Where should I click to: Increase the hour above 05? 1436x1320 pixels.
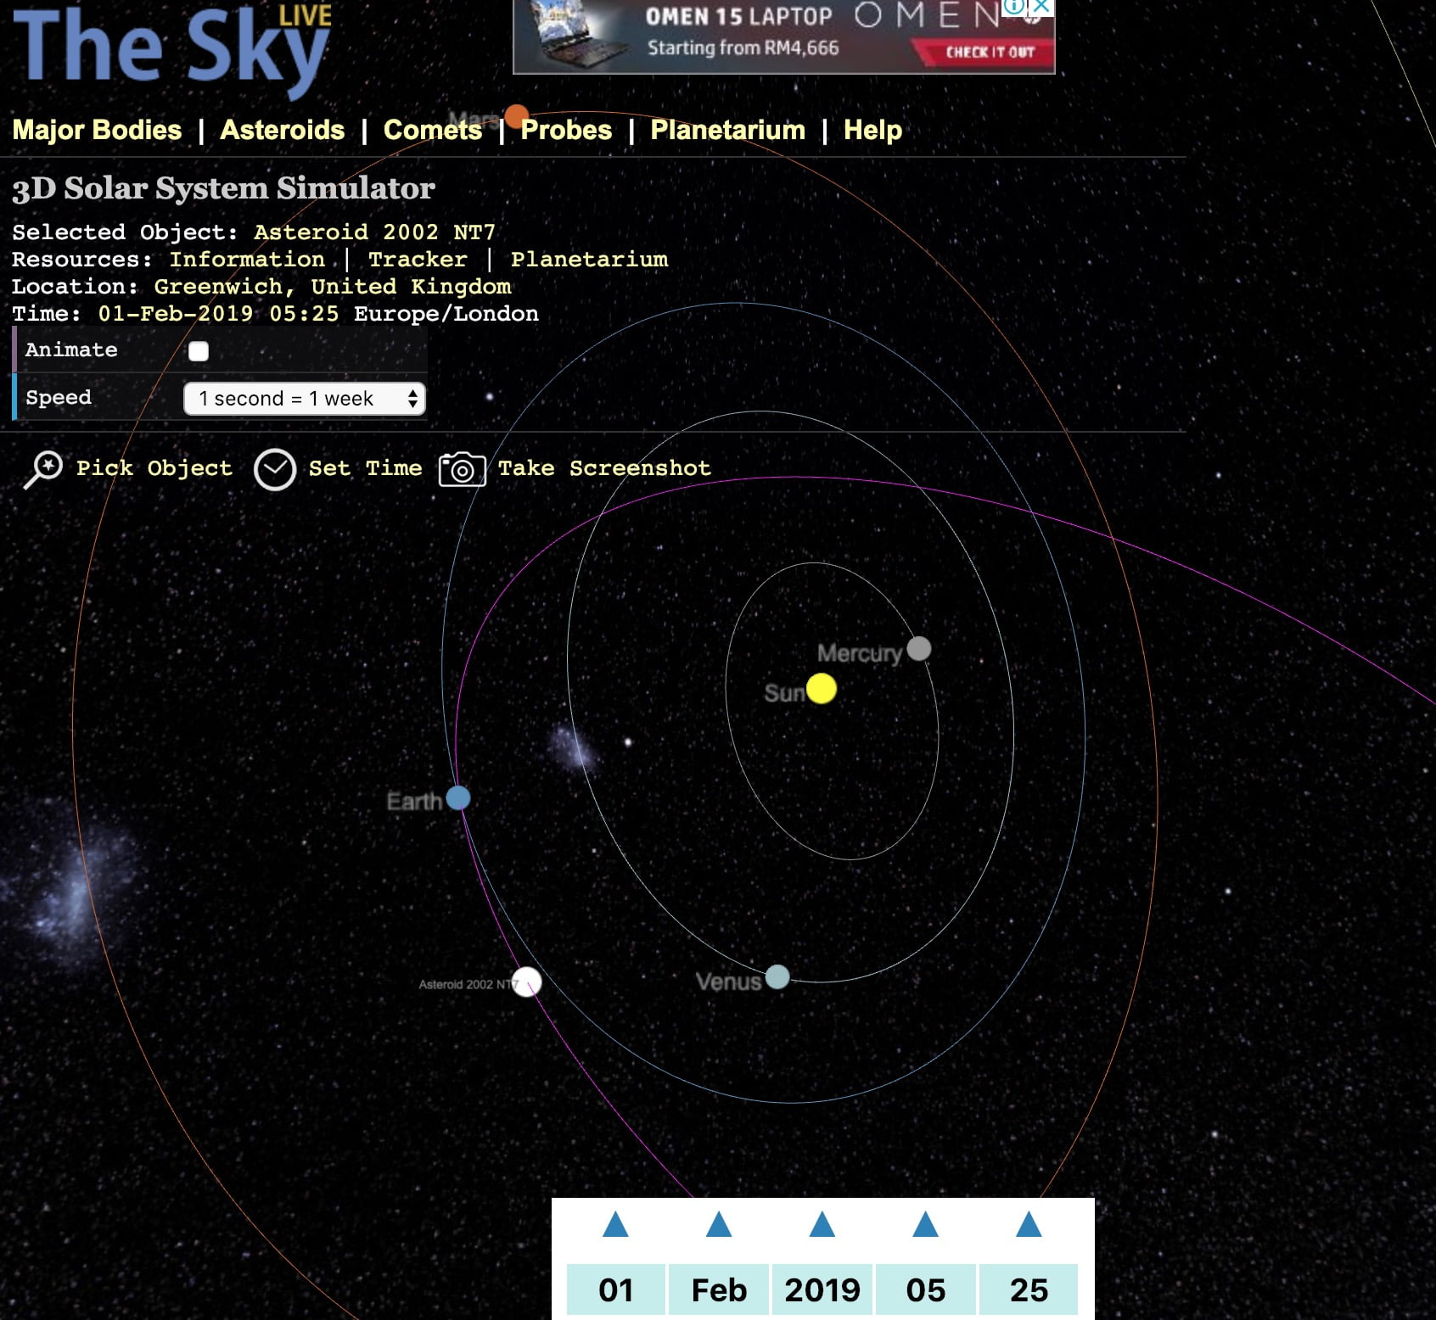(x=925, y=1224)
